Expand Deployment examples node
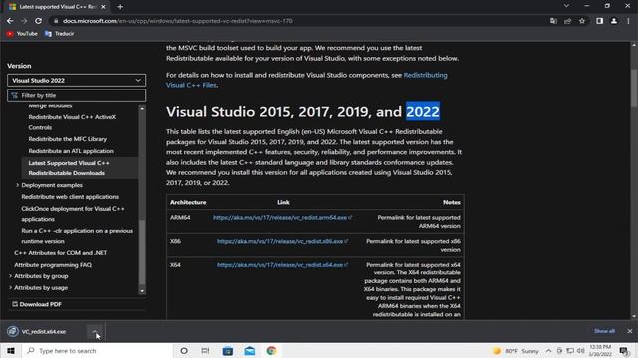Image resolution: width=638 pixels, height=358 pixels. click(x=17, y=185)
